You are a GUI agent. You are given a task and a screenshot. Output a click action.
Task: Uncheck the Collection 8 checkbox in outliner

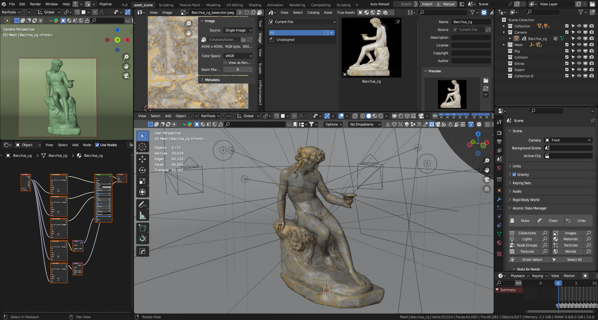click(x=567, y=76)
